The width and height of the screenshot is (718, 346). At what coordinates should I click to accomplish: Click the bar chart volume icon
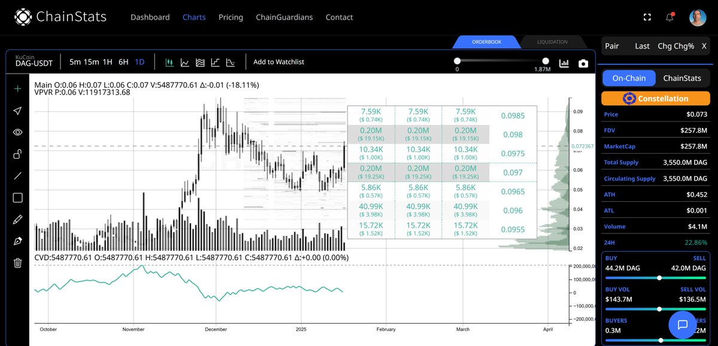pyautogui.click(x=564, y=63)
